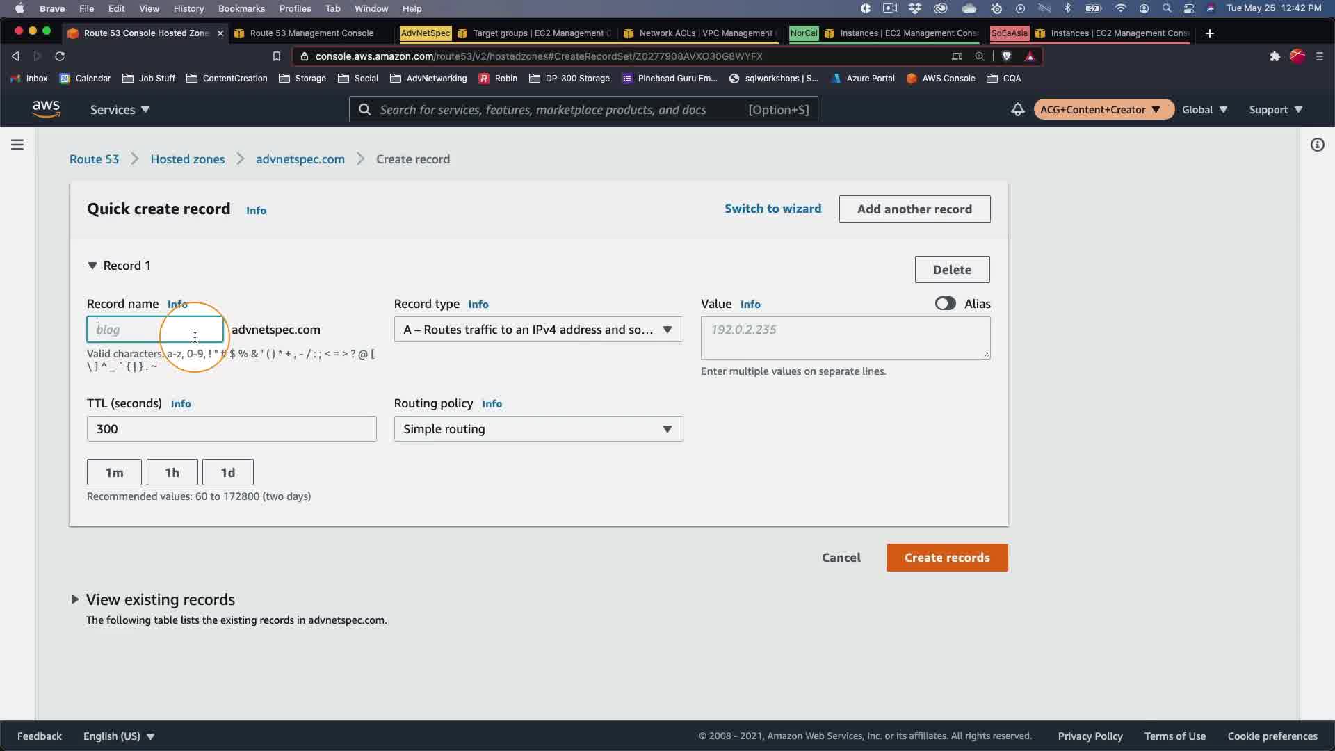Click the AWS logo home icon
The image size is (1335, 751).
coord(46,109)
